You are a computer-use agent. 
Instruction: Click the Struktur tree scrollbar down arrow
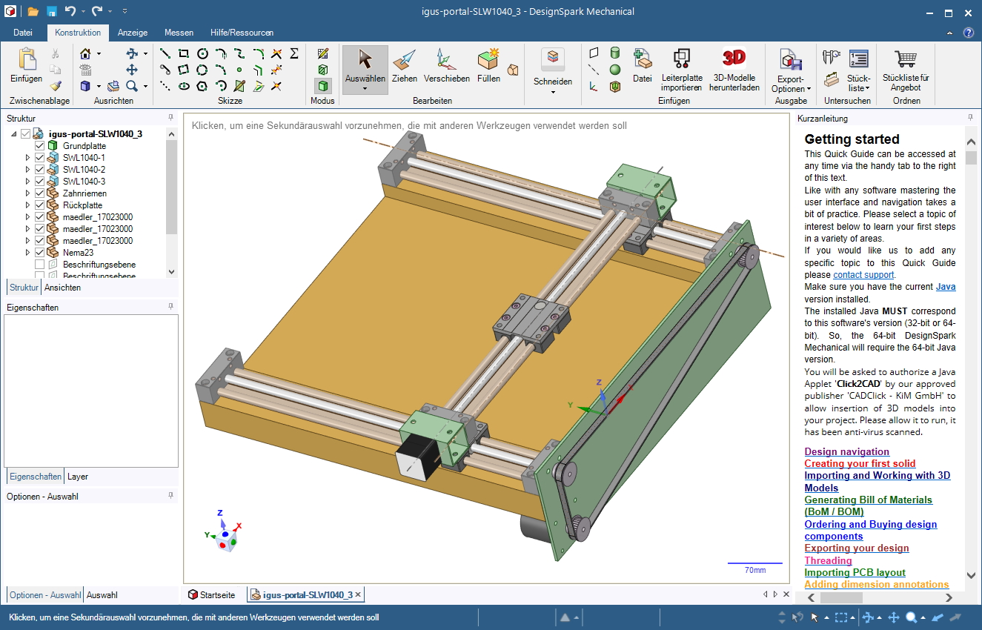point(172,272)
